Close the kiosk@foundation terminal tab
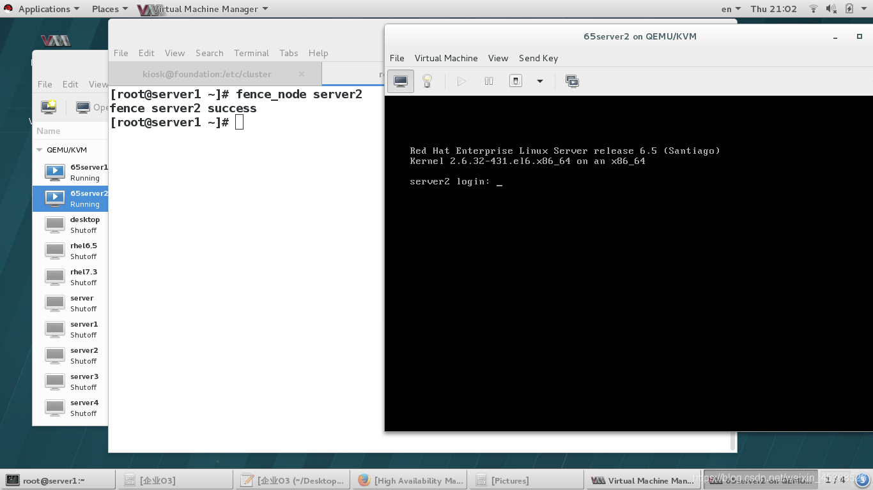873x490 pixels. point(302,74)
